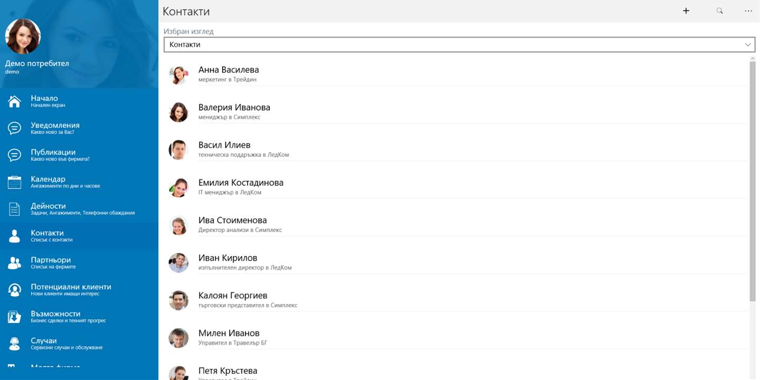Viewport: 760px width, 380px height.
Task: Click the Партньори people icon
Action: pyautogui.click(x=14, y=263)
